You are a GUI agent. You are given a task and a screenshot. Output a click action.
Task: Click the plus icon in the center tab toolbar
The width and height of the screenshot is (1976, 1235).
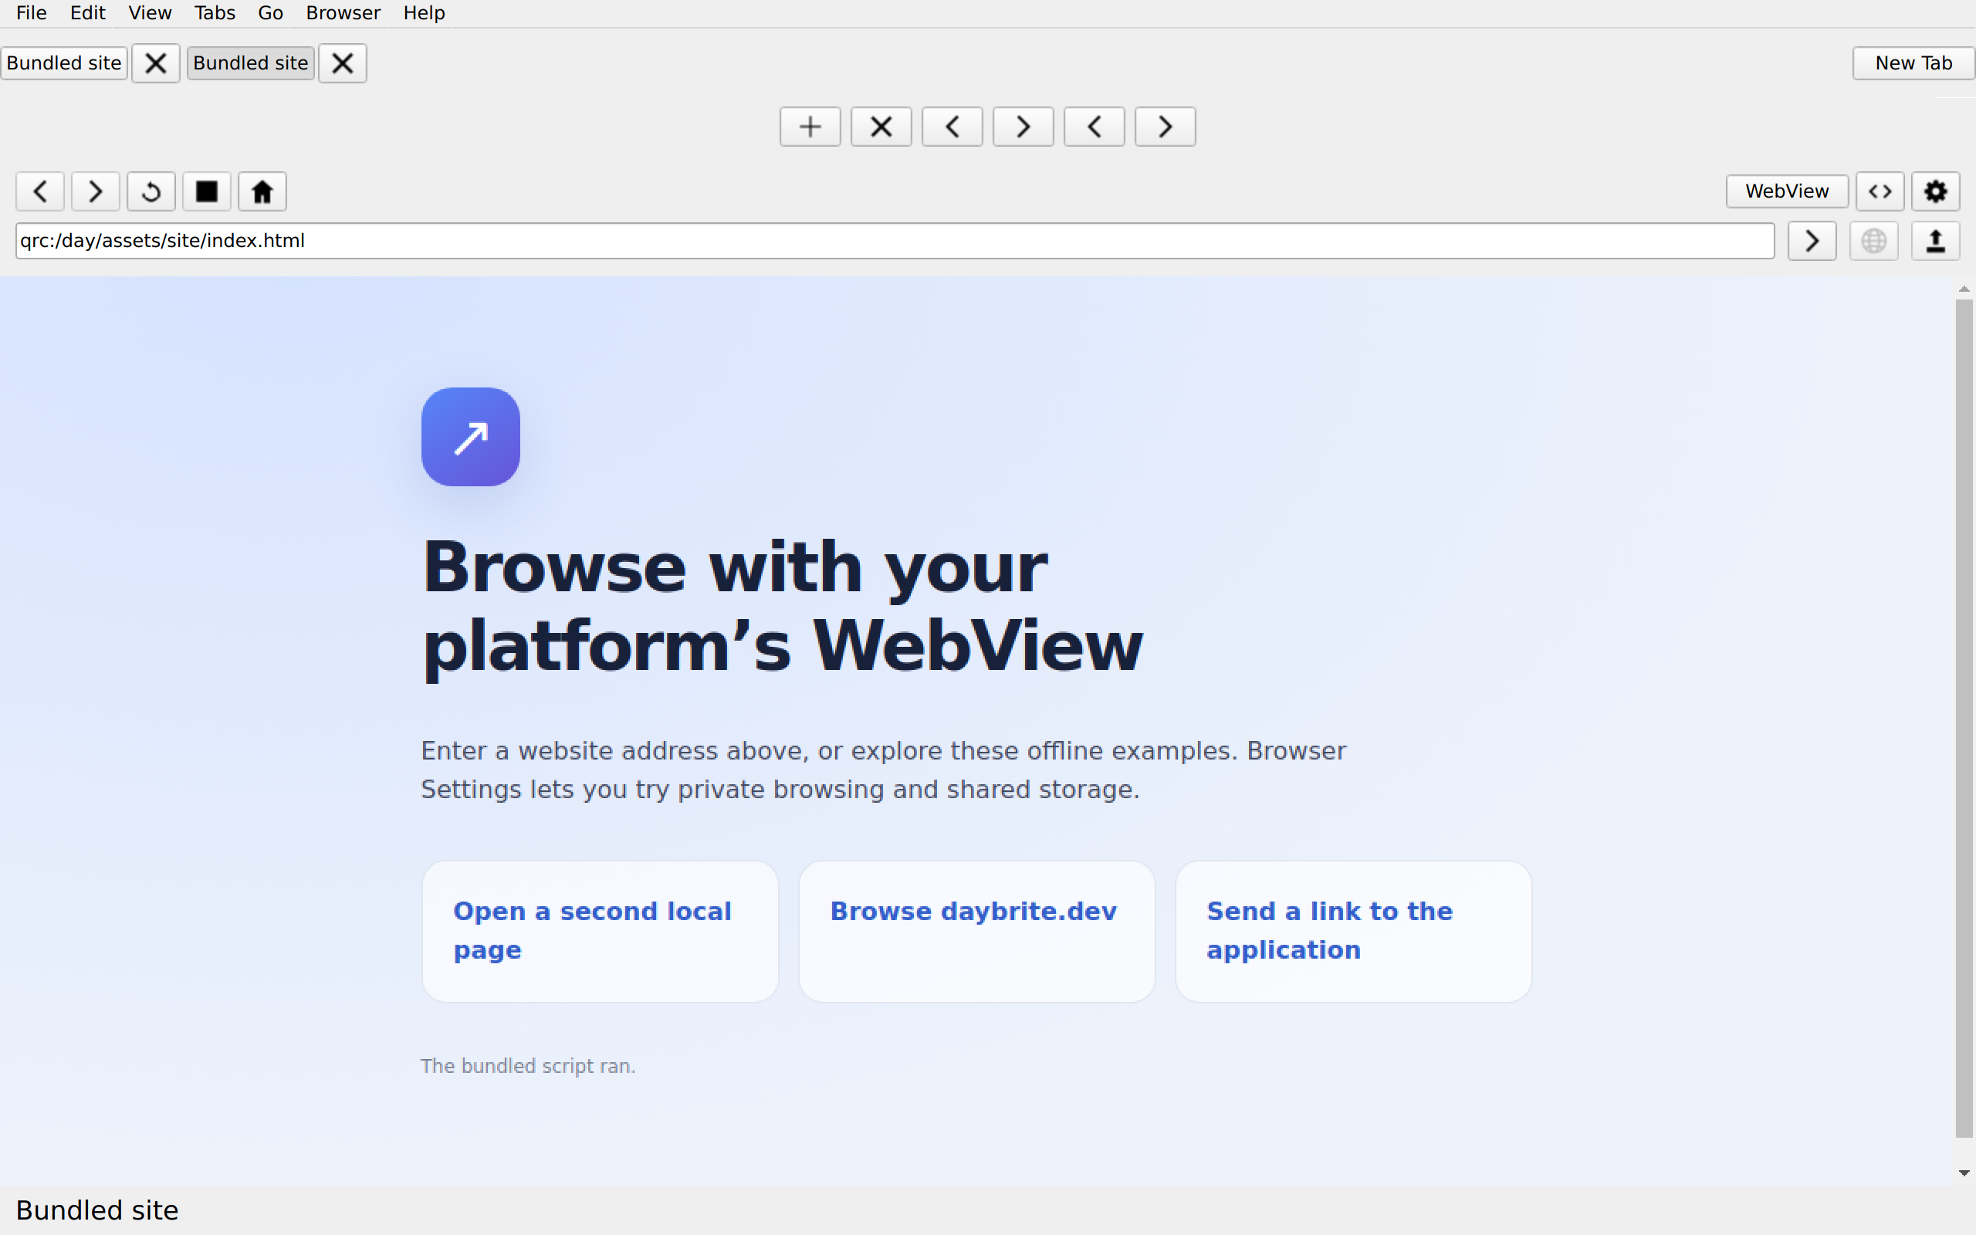[x=809, y=127]
